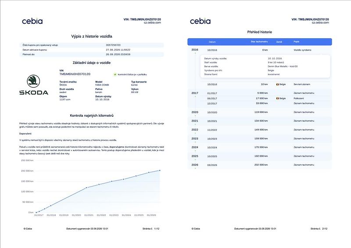The image size is (351, 248).
Task: Click heading 'Základní údaje o vozidle'
Action: (92, 63)
